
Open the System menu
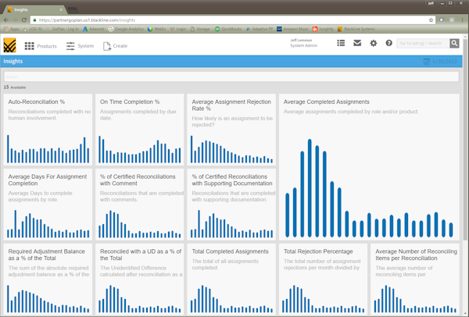pyautogui.click(x=80, y=46)
